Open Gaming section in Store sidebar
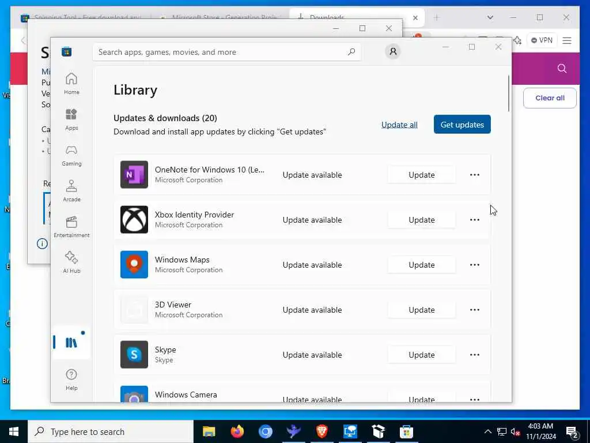 point(71,155)
